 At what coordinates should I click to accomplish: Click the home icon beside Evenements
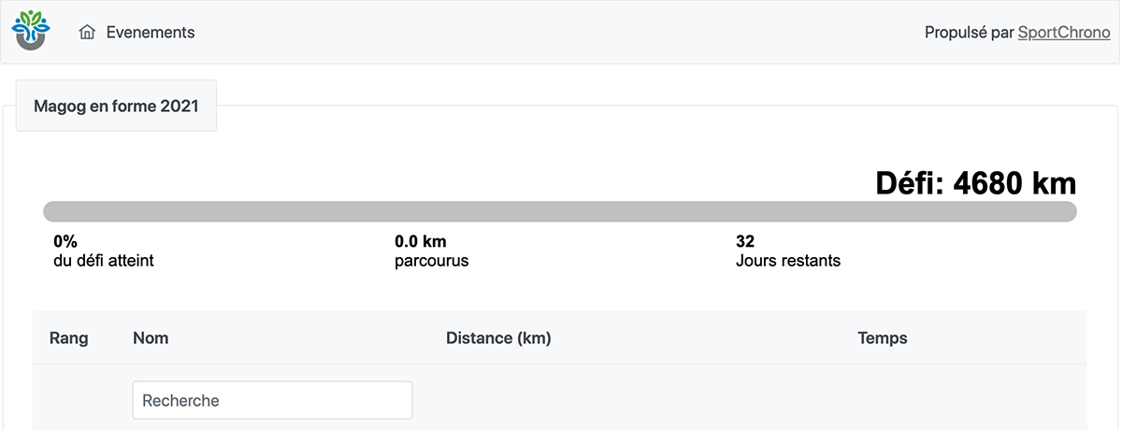tap(87, 33)
